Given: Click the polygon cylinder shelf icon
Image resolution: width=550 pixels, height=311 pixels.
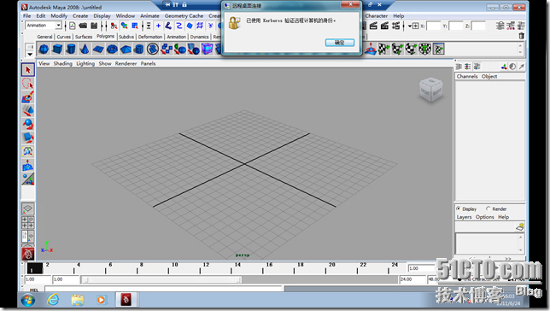Looking at the screenshot, I should click(71, 50).
